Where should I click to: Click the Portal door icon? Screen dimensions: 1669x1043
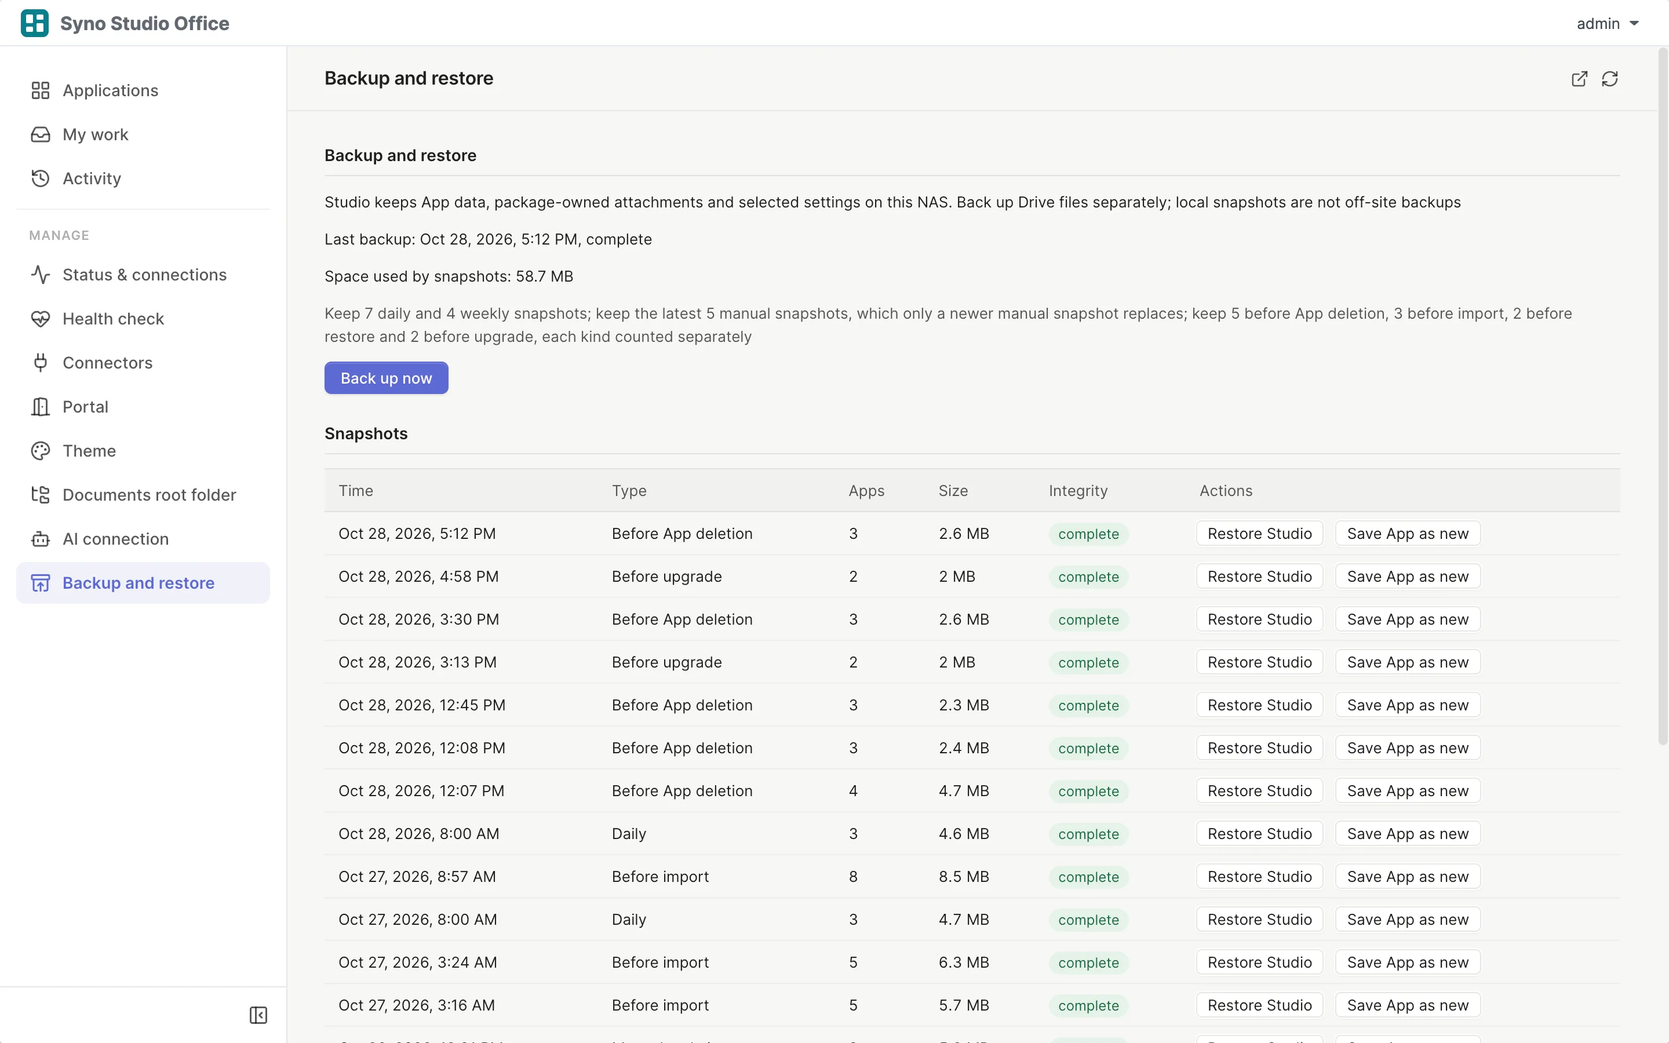(x=41, y=407)
